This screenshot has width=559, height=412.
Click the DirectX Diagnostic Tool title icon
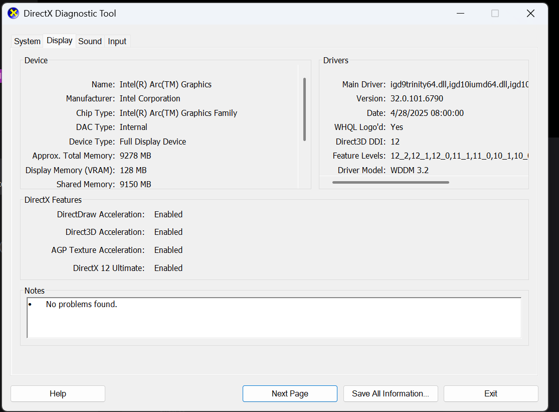tap(13, 14)
